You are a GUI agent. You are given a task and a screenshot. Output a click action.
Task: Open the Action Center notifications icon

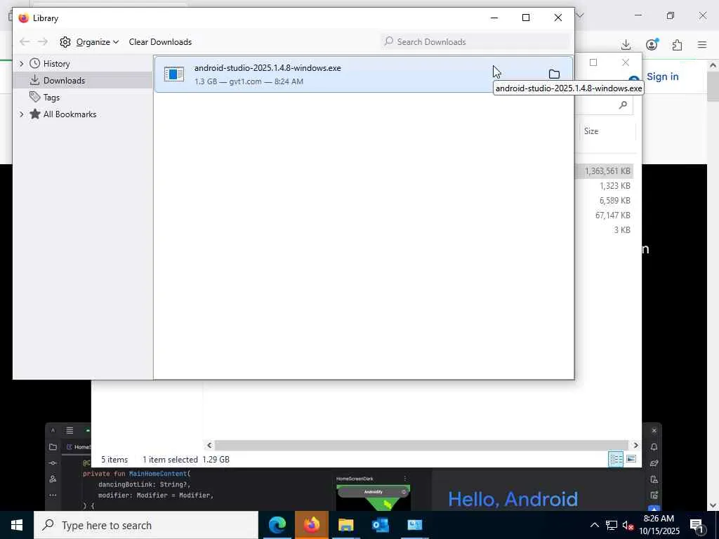coord(697,526)
